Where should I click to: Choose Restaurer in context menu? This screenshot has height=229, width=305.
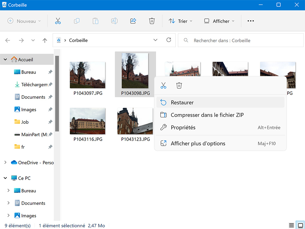(x=220, y=102)
